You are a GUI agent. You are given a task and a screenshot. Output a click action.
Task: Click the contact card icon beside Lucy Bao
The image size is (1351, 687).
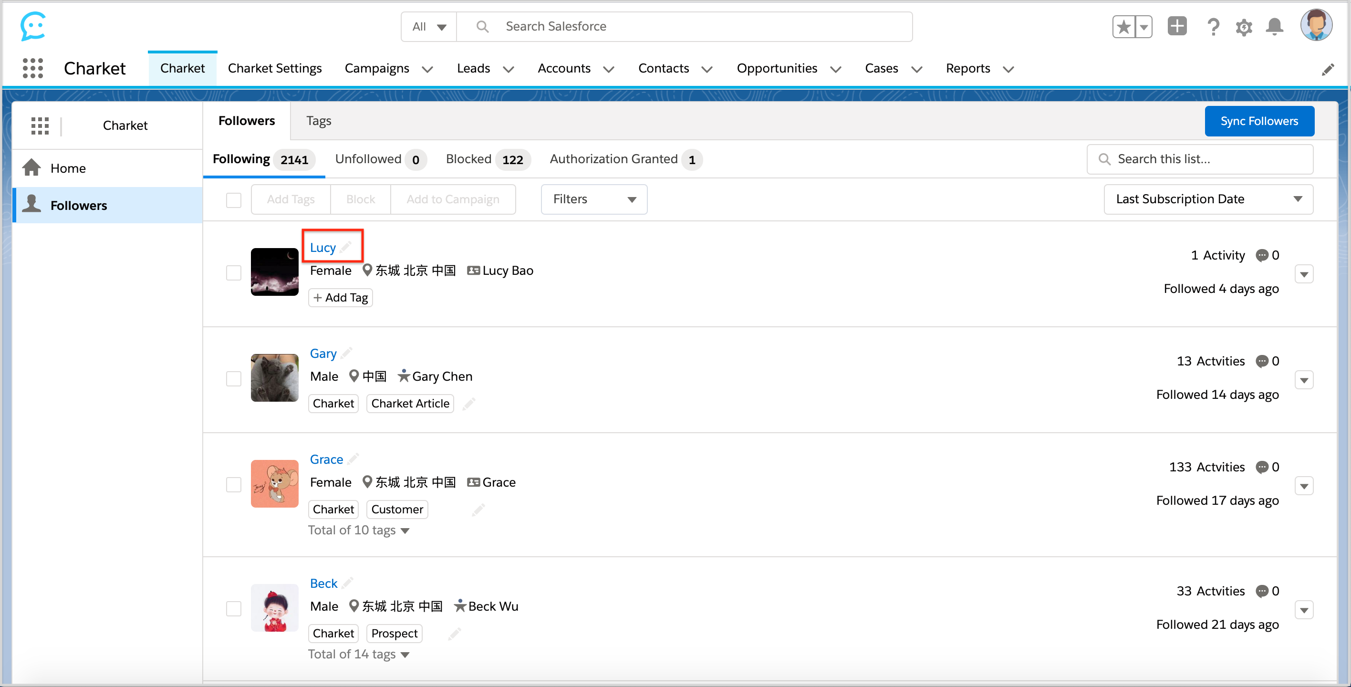click(x=473, y=271)
